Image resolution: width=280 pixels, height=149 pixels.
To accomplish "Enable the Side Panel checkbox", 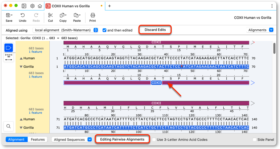I will point(254,139).
